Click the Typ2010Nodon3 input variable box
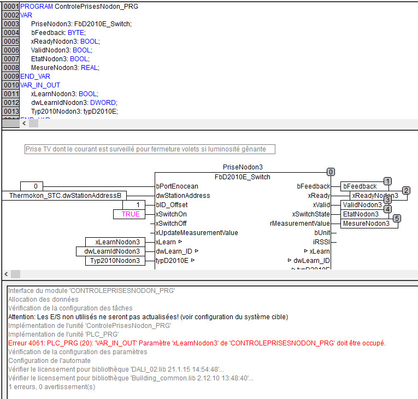The image size is (418, 399). [115, 261]
